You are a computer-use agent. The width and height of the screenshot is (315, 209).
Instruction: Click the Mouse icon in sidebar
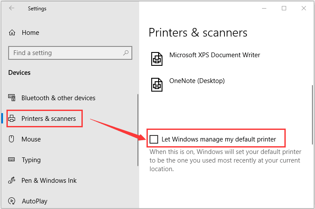12,139
